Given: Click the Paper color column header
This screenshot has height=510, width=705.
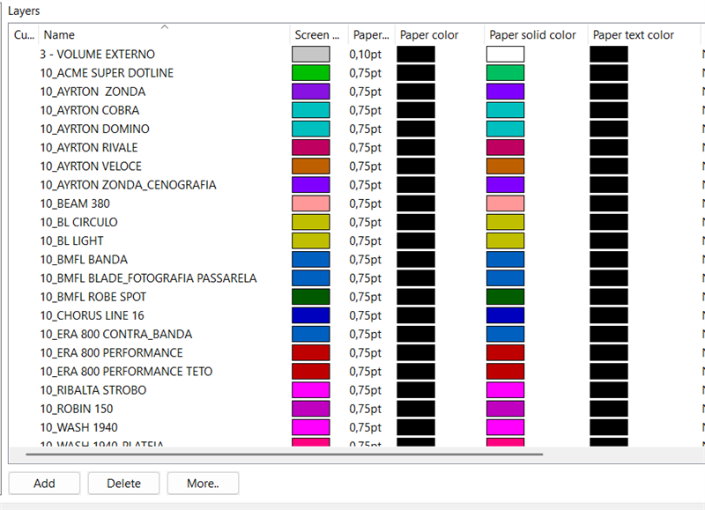Looking at the screenshot, I should click(x=438, y=35).
